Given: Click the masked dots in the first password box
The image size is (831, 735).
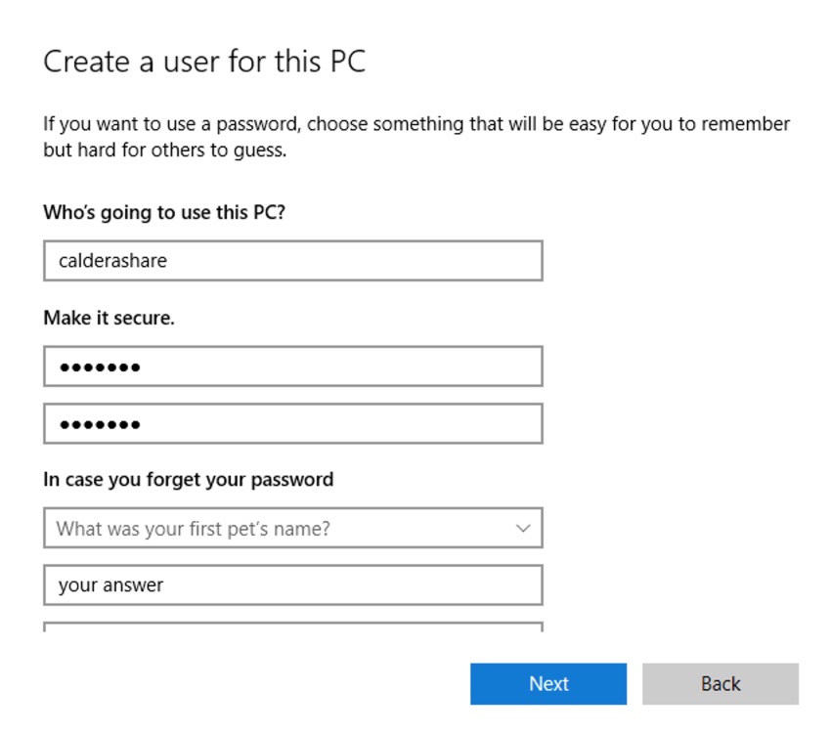Looking at the screenshot, I should click(x=100, y=368).
